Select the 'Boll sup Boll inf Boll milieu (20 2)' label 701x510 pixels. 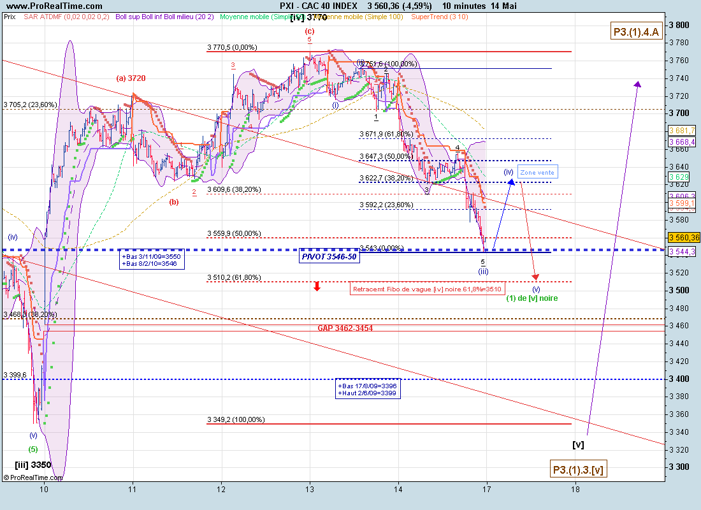click(x=164, y=17)
